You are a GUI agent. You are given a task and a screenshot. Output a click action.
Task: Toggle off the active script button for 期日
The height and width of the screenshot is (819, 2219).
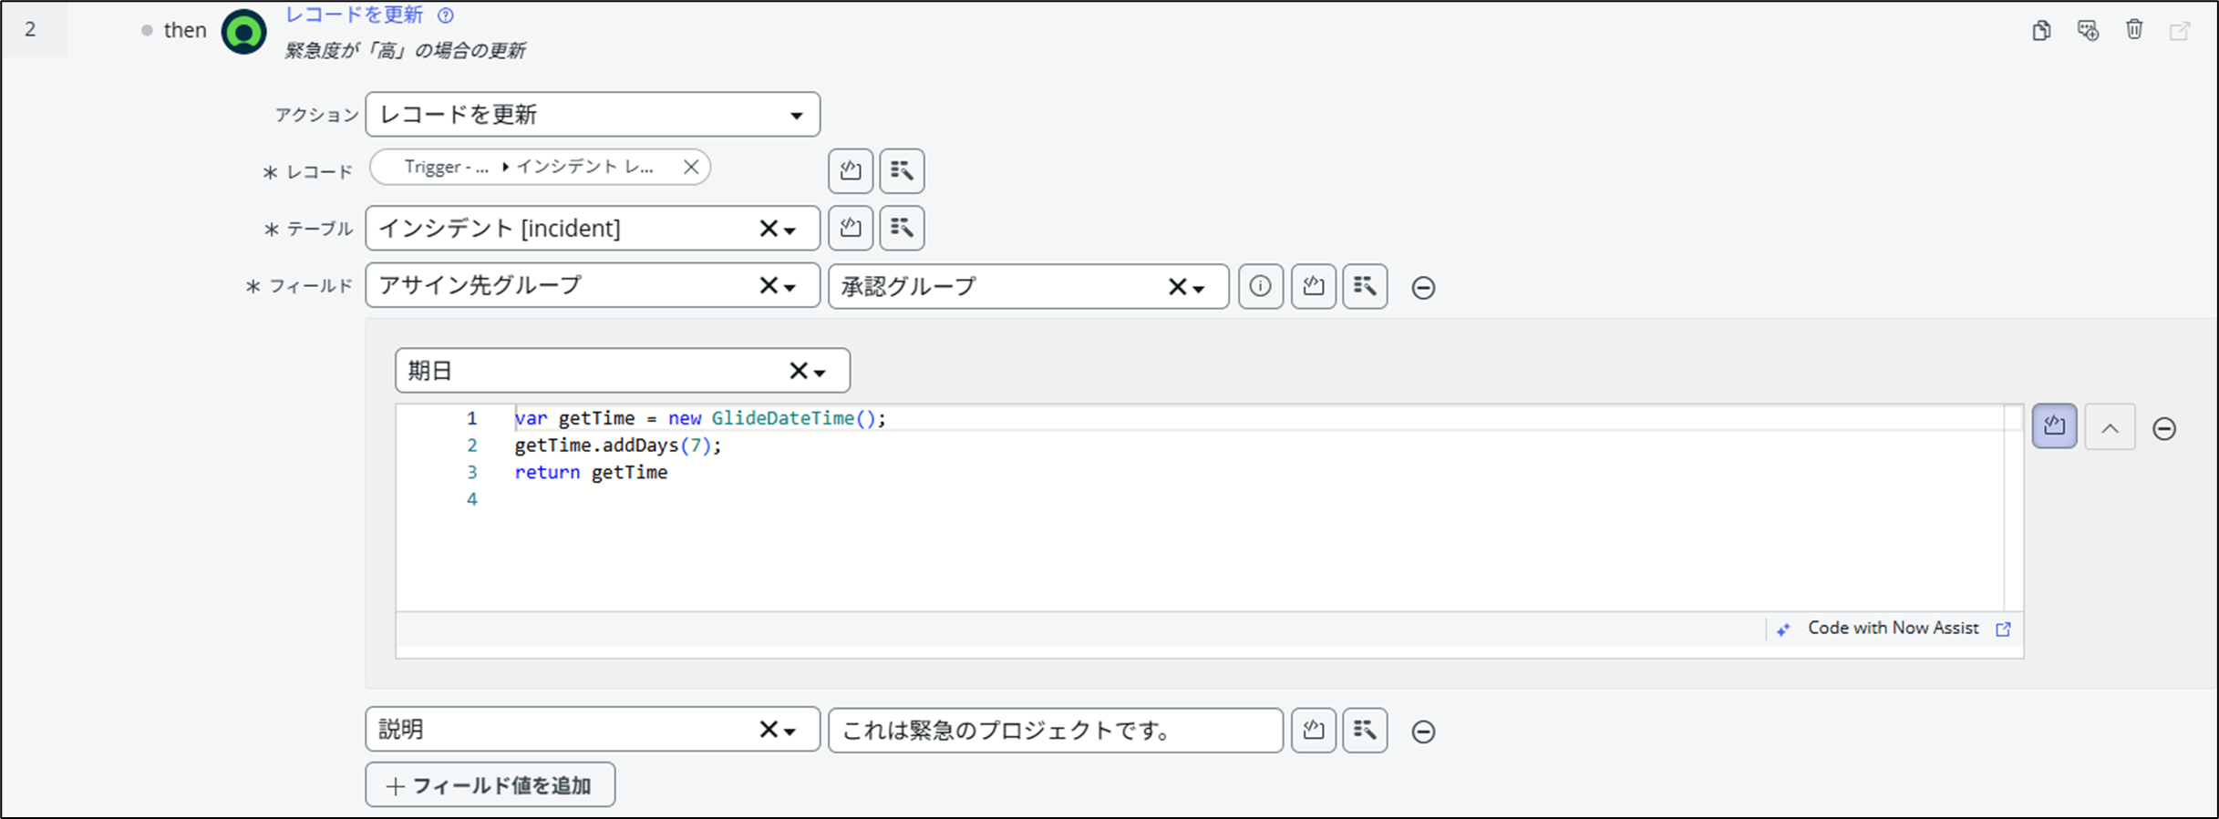[2054, 426]
